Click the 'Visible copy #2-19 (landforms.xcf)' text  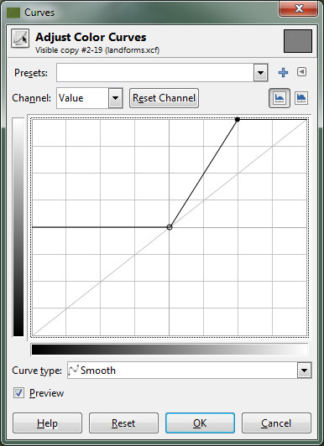(97, 50)
